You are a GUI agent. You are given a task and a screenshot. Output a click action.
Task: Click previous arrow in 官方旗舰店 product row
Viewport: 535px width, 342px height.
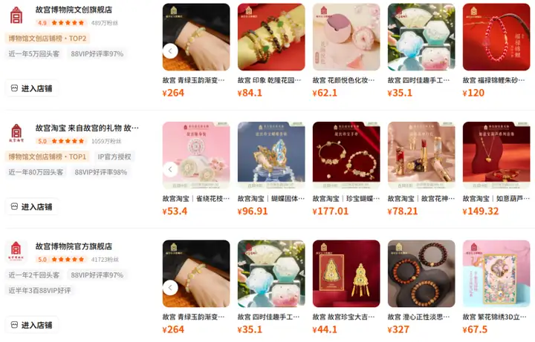tap(170, 288)
